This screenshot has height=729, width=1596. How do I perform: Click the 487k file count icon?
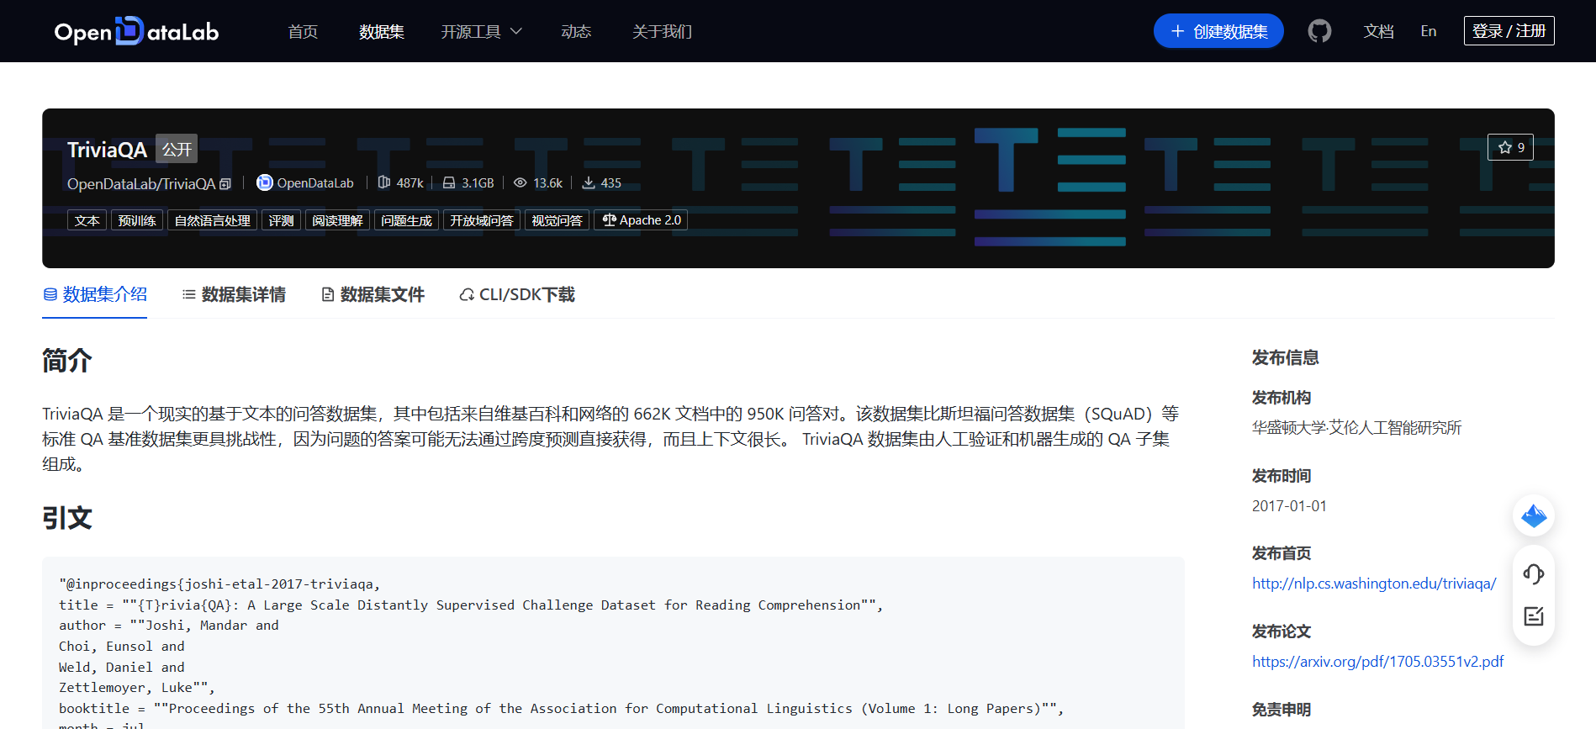point(384,182)
